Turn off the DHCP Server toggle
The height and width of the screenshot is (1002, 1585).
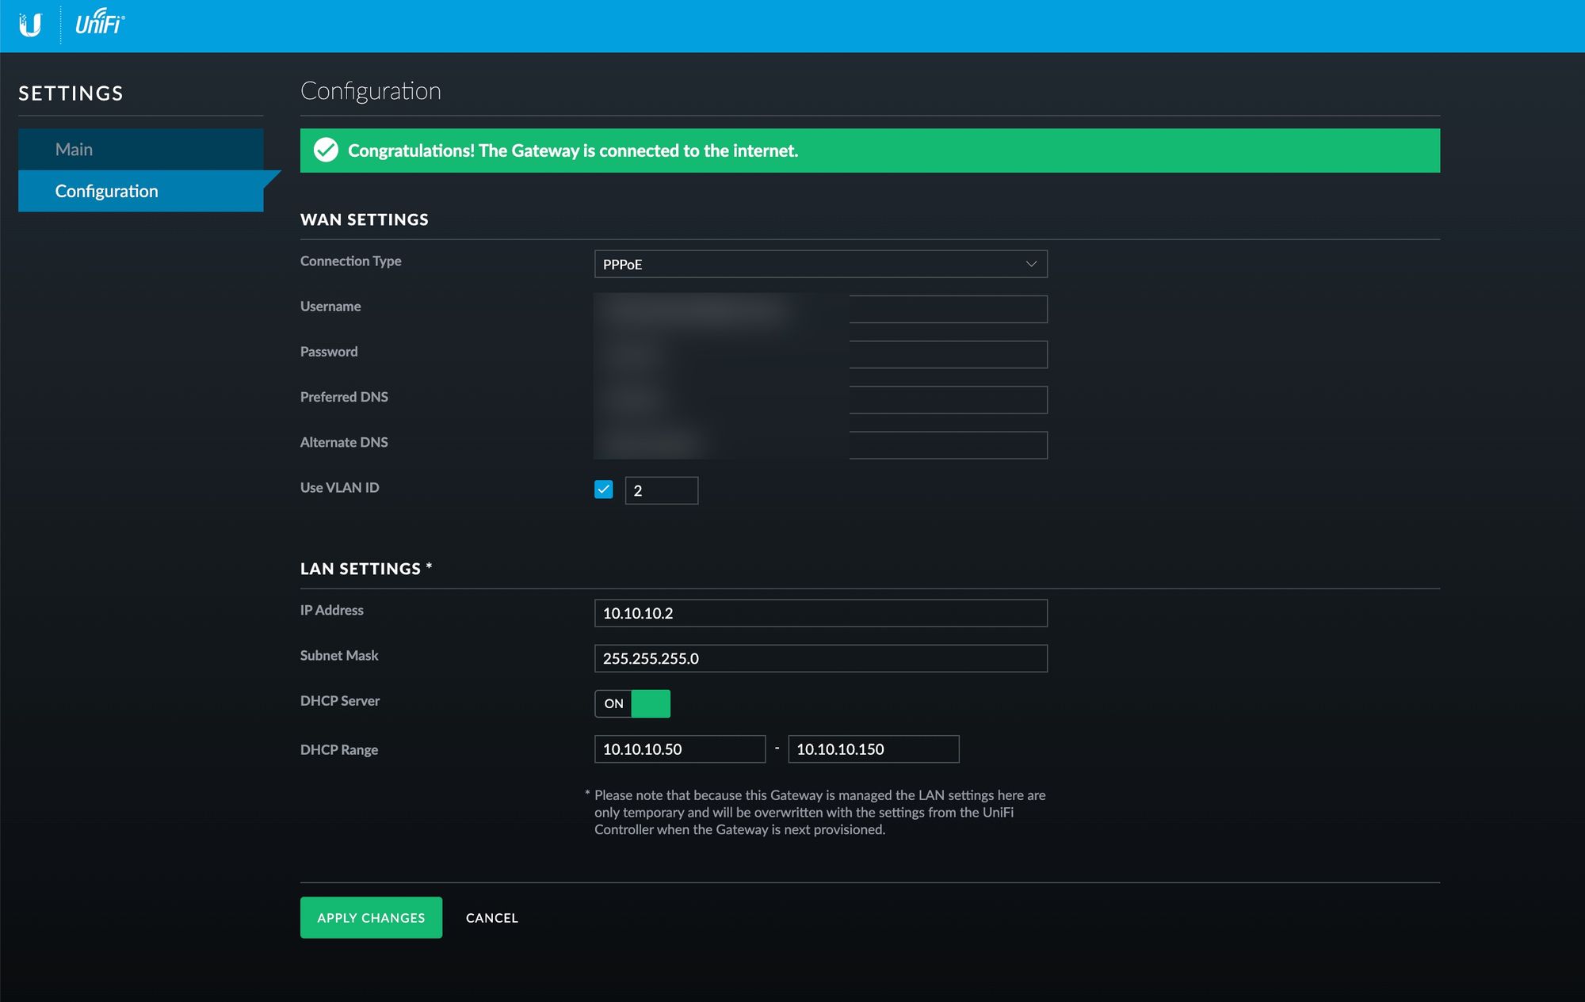tap(632, 703)
